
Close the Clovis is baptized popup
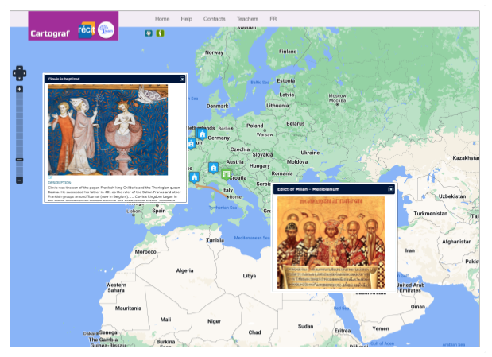point(181,79)
